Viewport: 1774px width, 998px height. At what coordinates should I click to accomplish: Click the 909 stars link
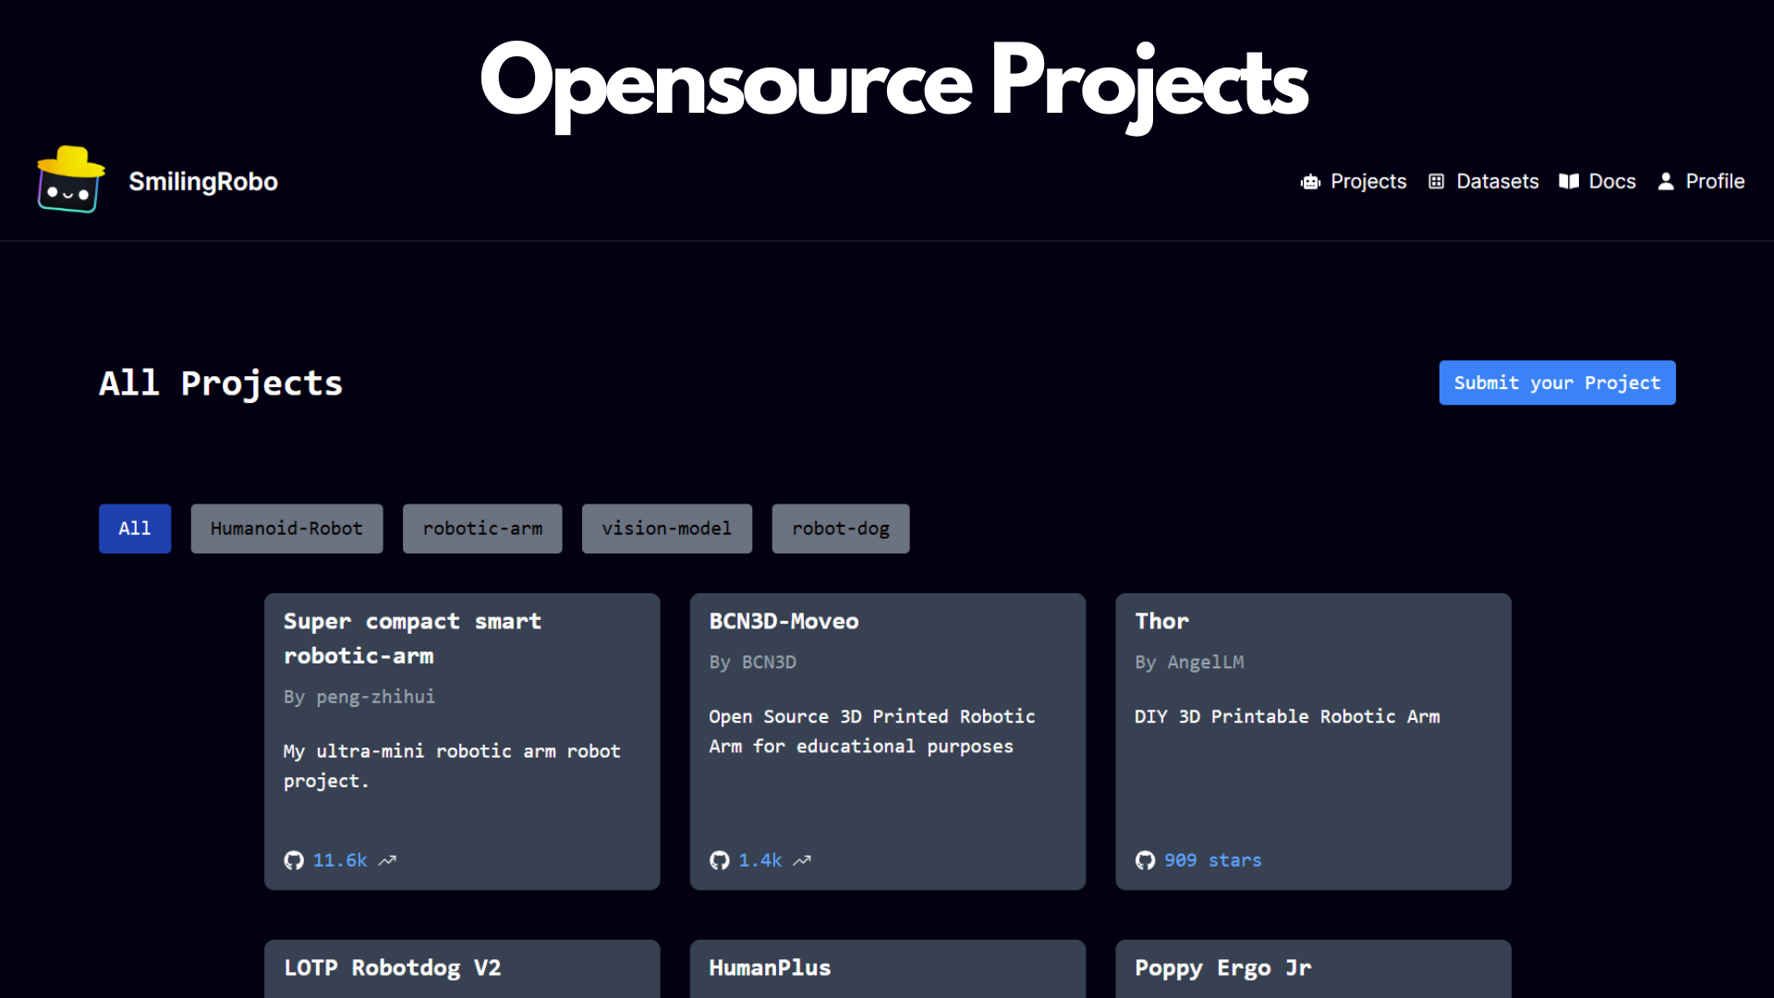[x=1212, y=860]
